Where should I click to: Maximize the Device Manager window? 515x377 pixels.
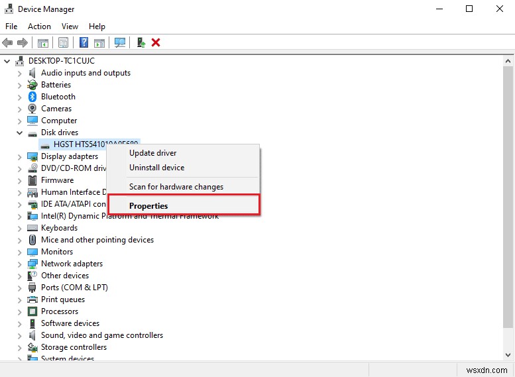(x=469, y=9)
